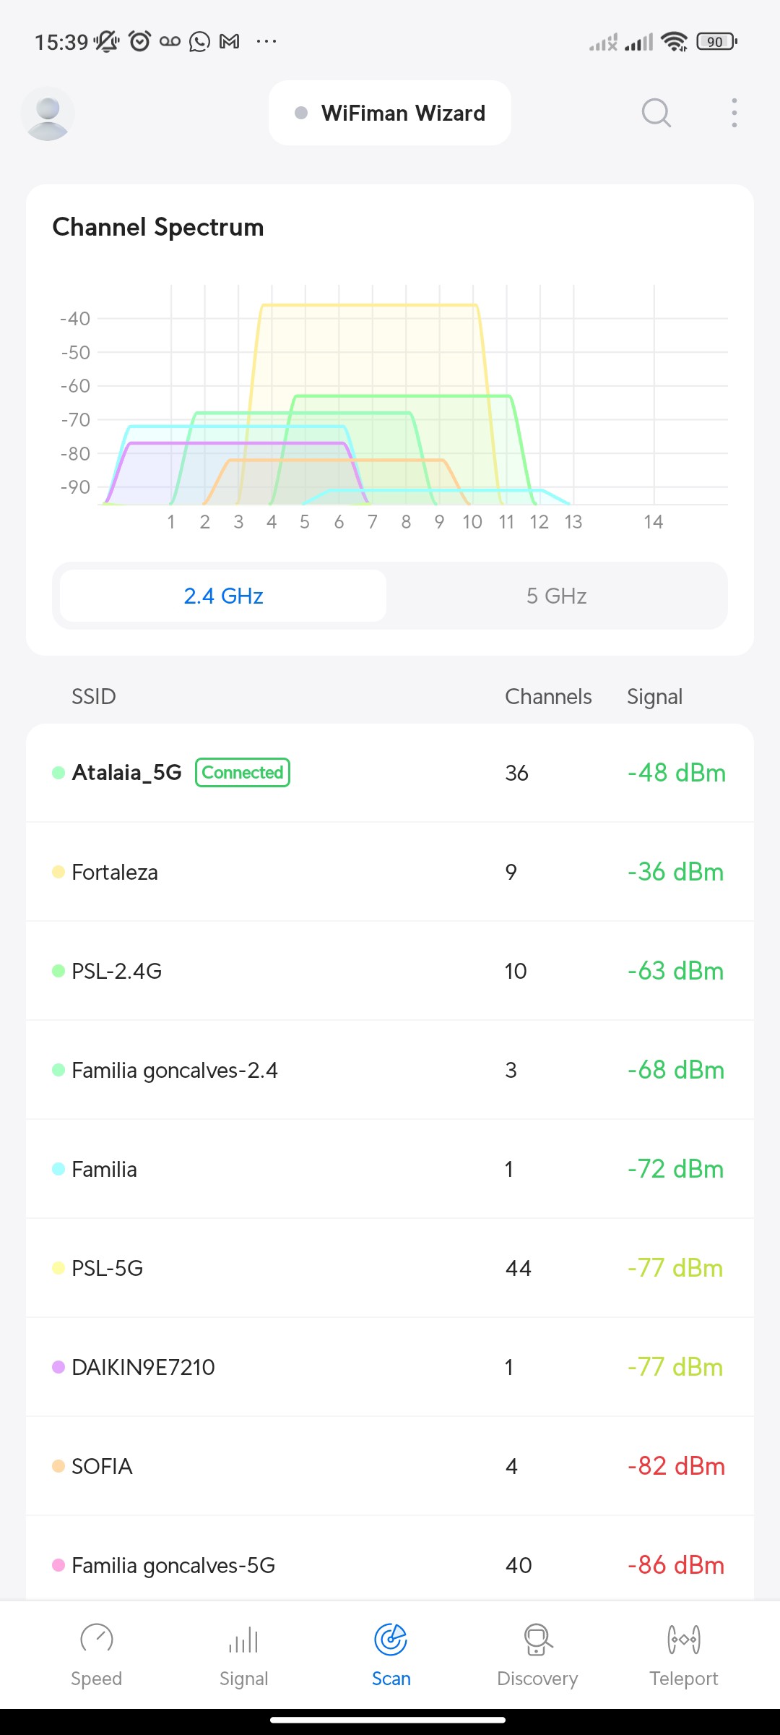Open Familia goncalves-2.4 network details

[390, 1070]
